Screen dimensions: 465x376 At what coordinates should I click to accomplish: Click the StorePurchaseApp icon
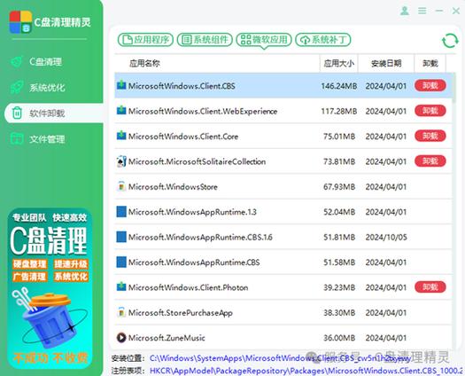(x=121, y=312)
